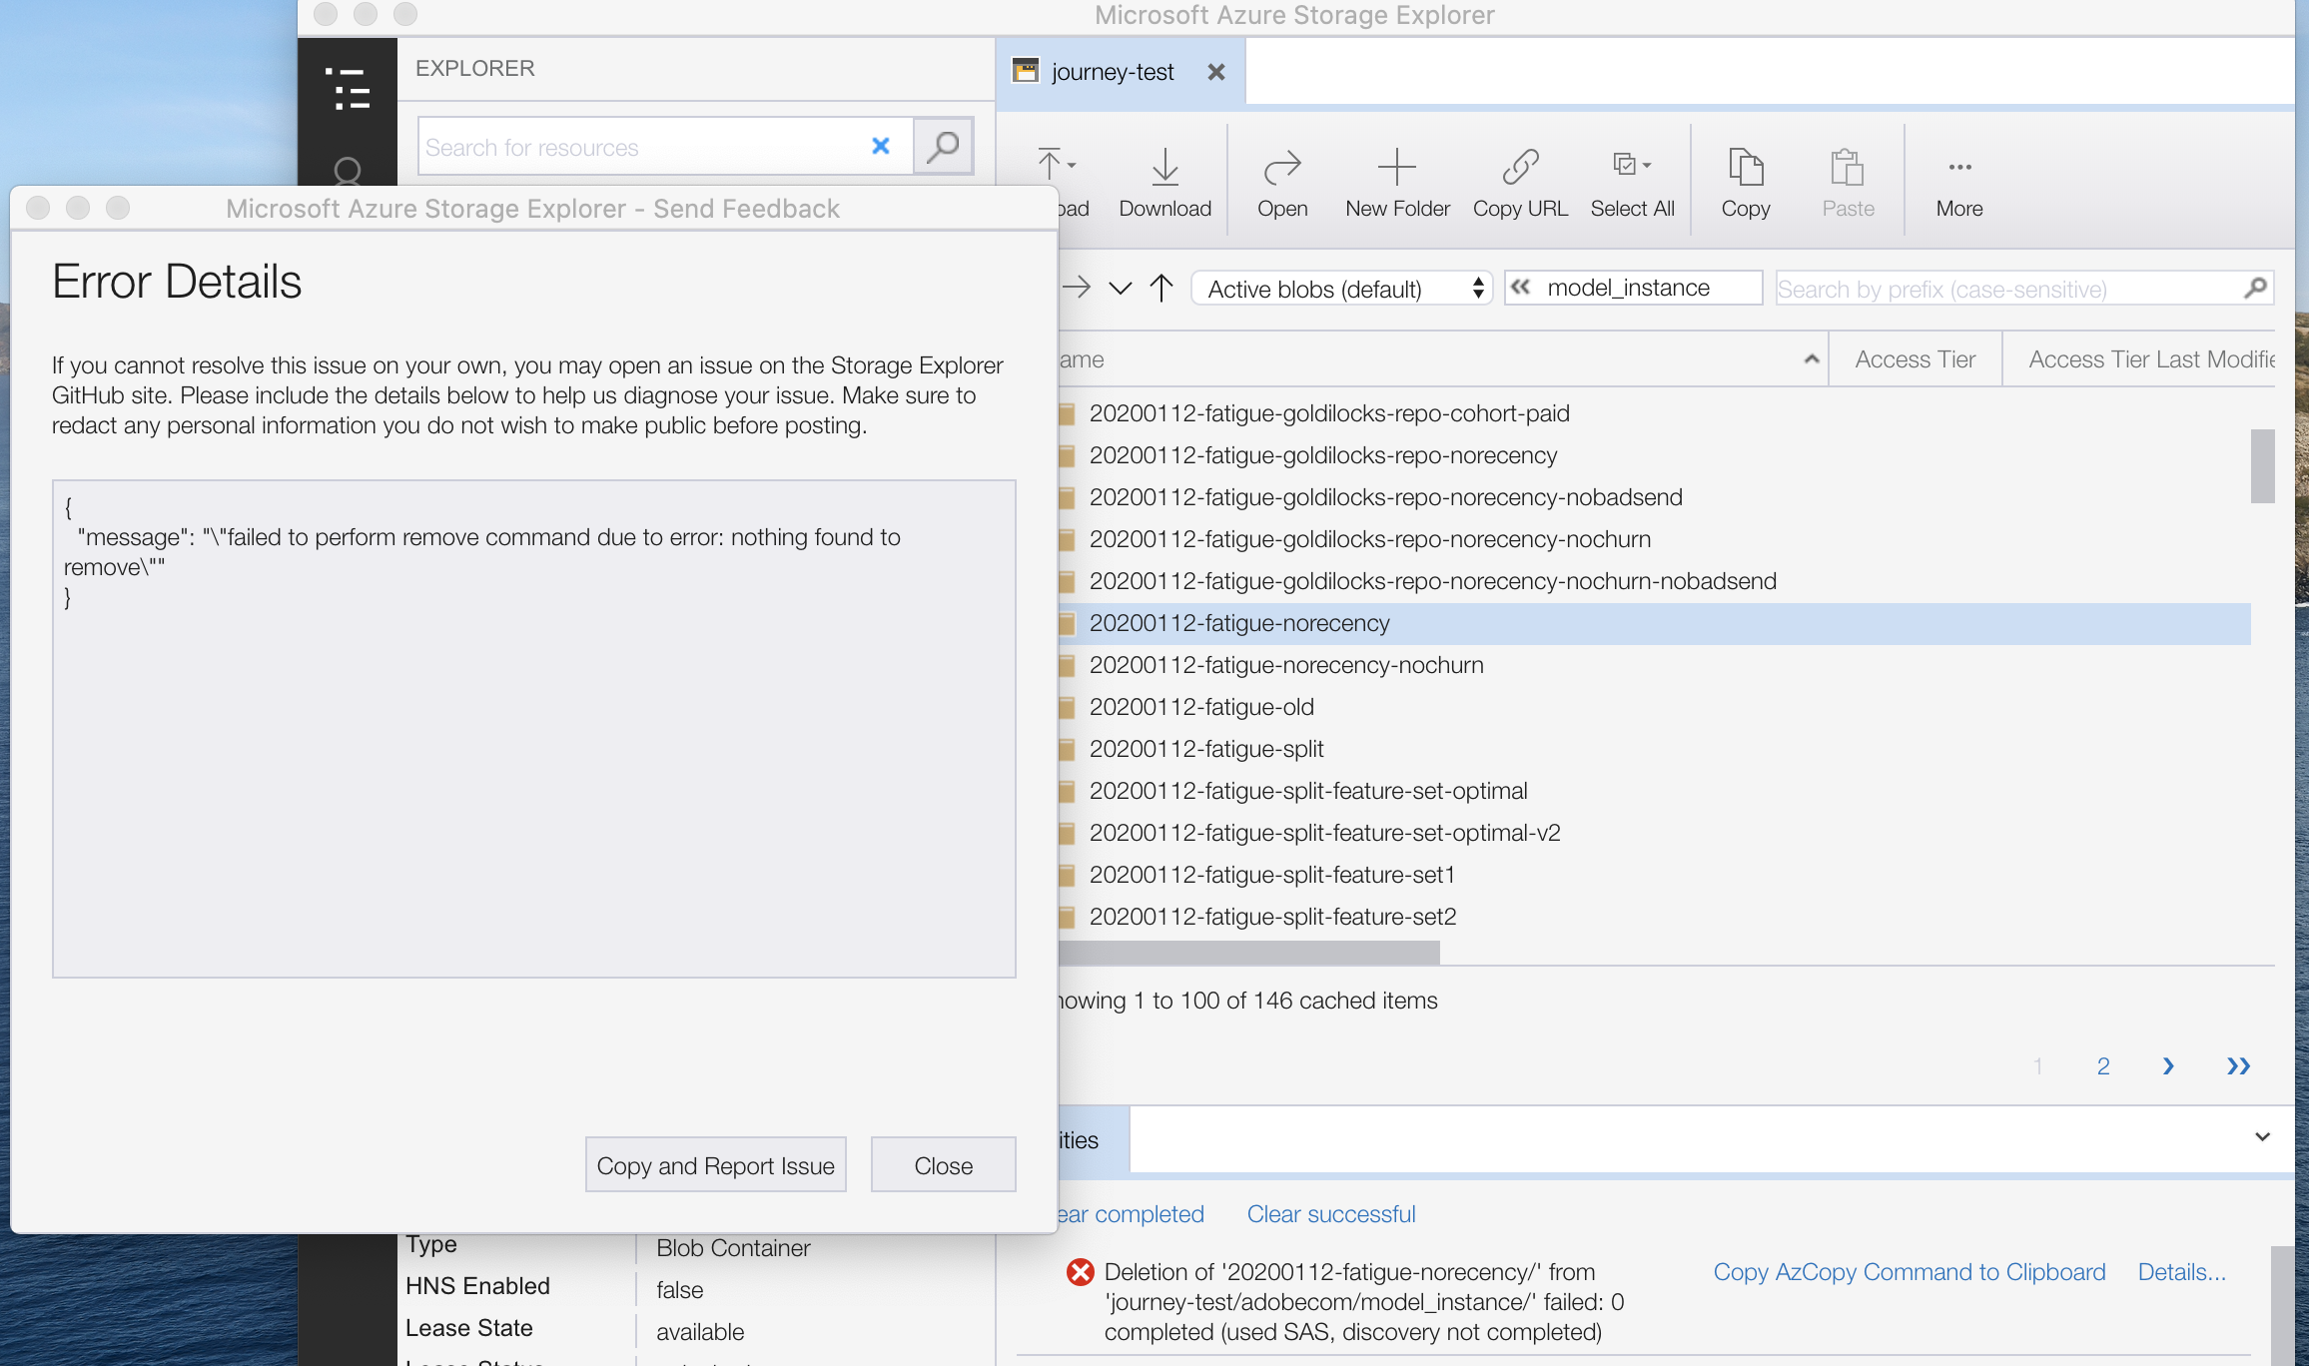The height and width of the screenshot is (1366, 2309).
Task: Click Copy and Report Issue
Action: pos(715,1164)
